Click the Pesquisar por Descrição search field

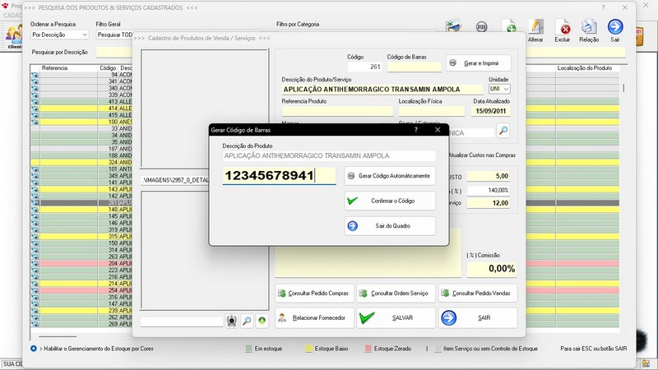[x=114, y=52]
